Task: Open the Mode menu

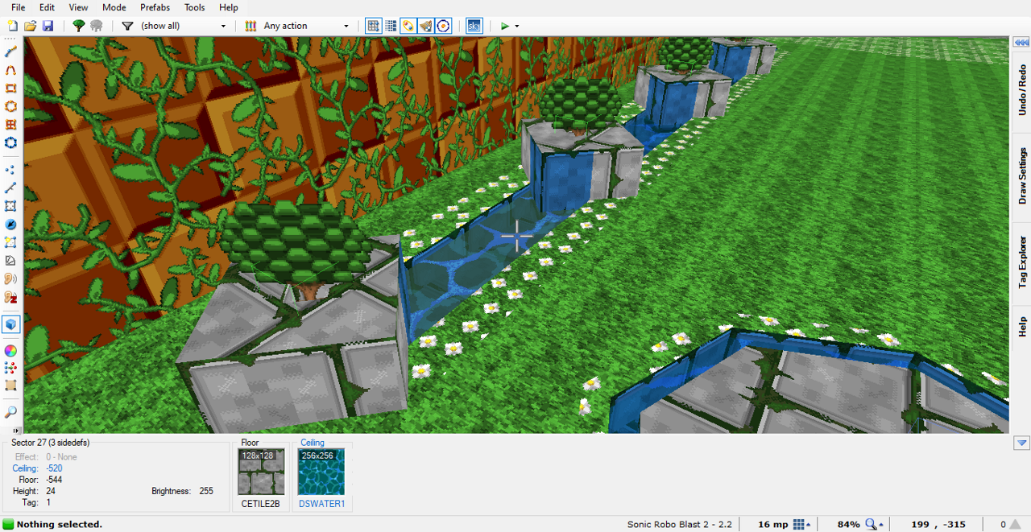Action: pos(114,7)
